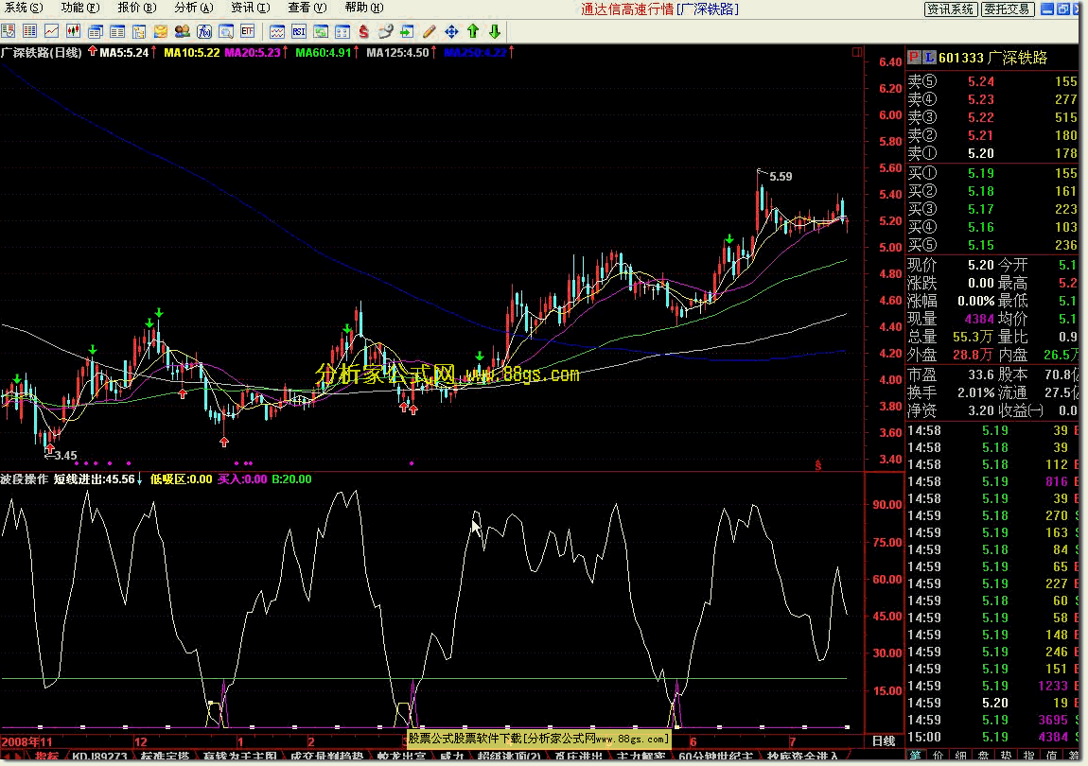Screen dimensions: 1088x766
Task: Click the ETF toolbar icon
Action: pyautogui.click(x=248, y=31)
